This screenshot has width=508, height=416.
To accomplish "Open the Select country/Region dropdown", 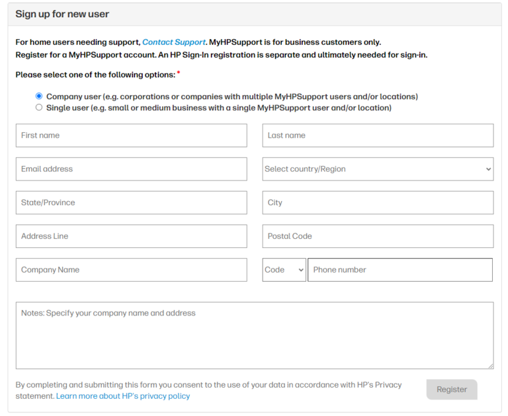I will pyautogui.click(x=378, y=169).
